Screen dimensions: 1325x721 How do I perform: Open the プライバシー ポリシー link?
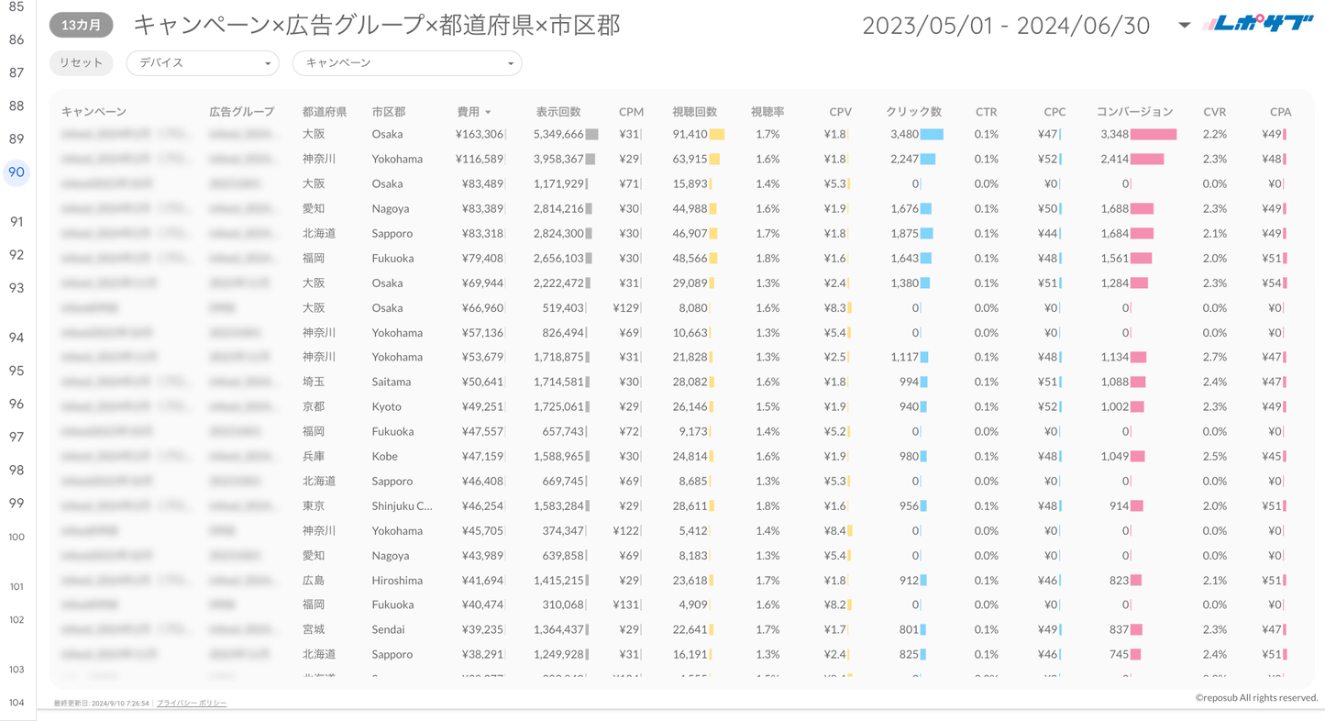pos(192,703)
